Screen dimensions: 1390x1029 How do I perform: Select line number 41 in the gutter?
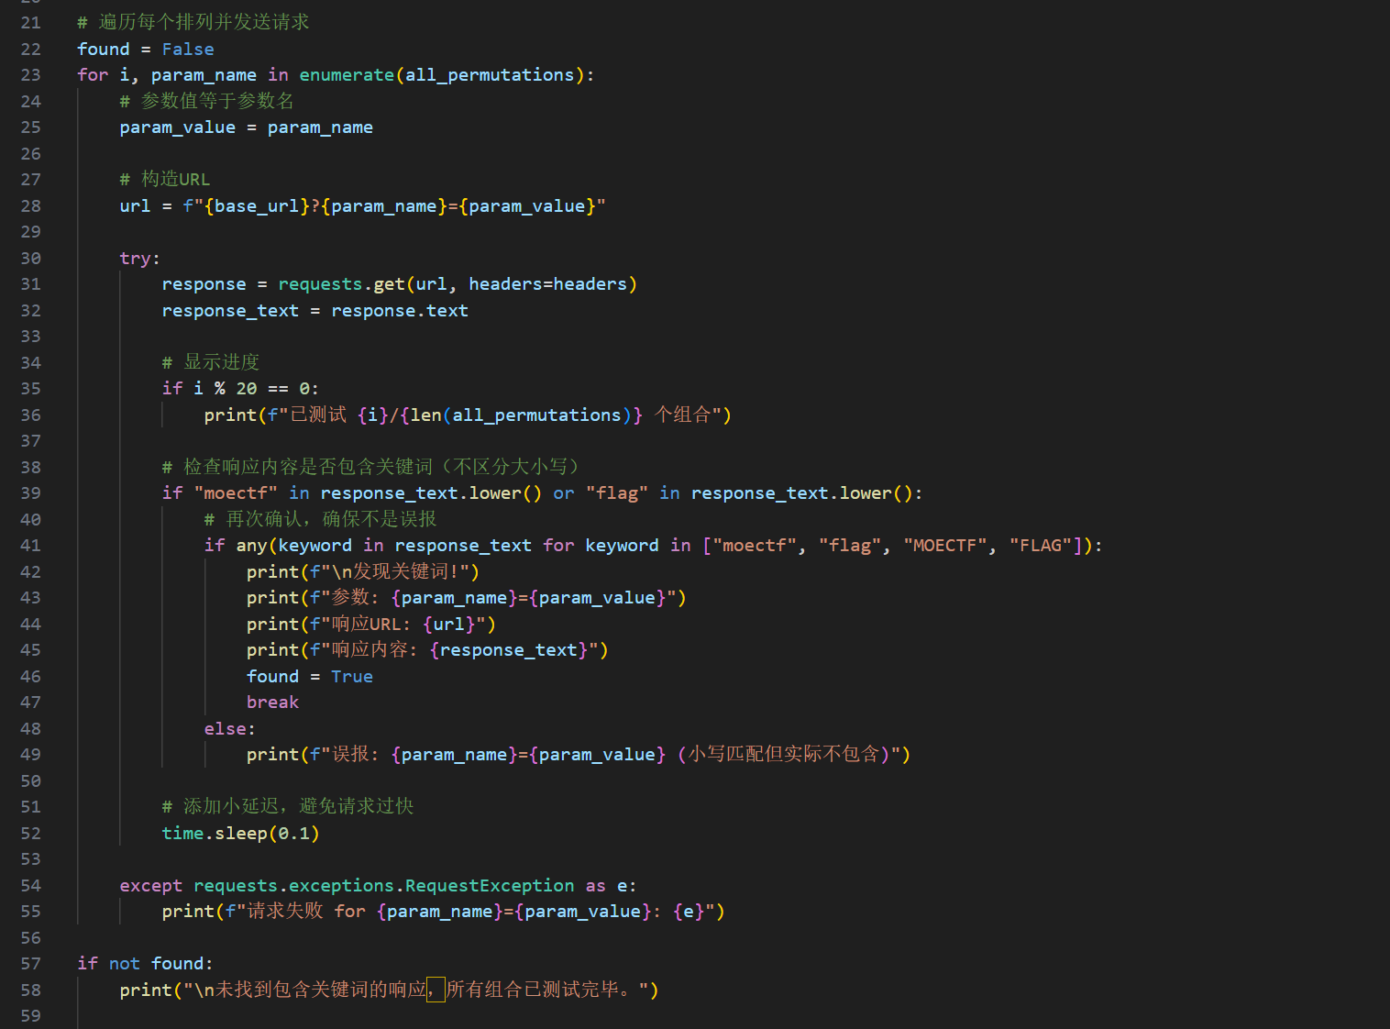tap(30, 546)
